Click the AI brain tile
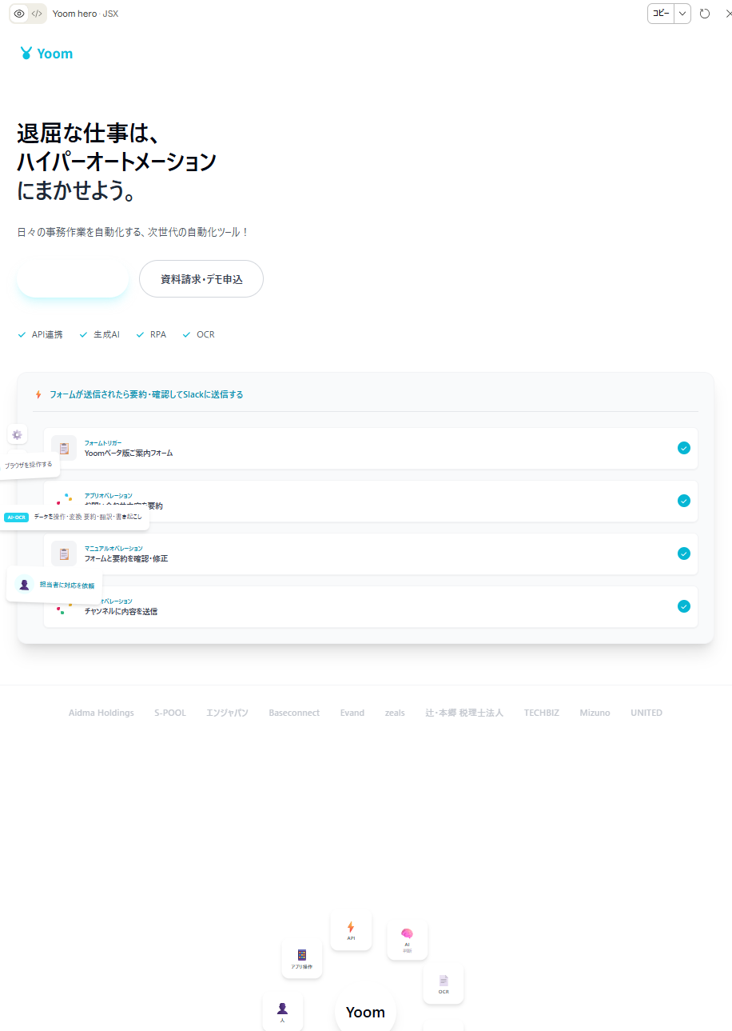 click(x=408, y=939)
